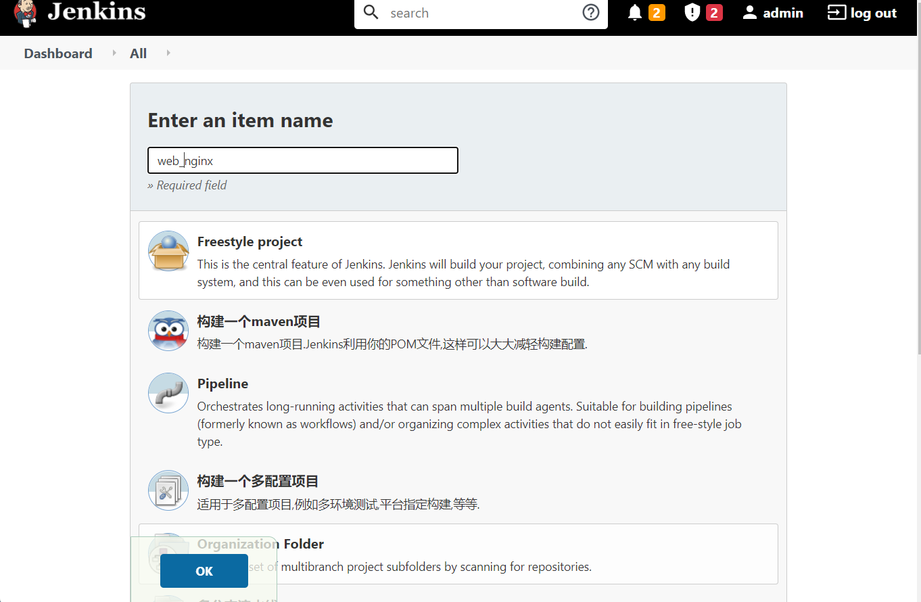The height and width of the screenshot is (602, 921).
Task: Choose Organization Folder item type
Action: tap(260, 544)
